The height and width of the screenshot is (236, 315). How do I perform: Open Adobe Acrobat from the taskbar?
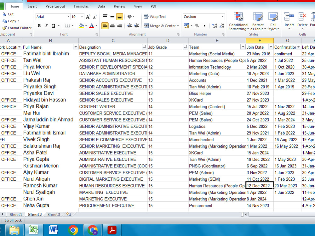click(x=112, y=230)
